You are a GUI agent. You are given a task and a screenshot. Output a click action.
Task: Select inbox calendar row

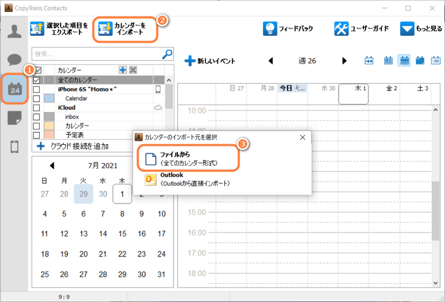point(99,117)
